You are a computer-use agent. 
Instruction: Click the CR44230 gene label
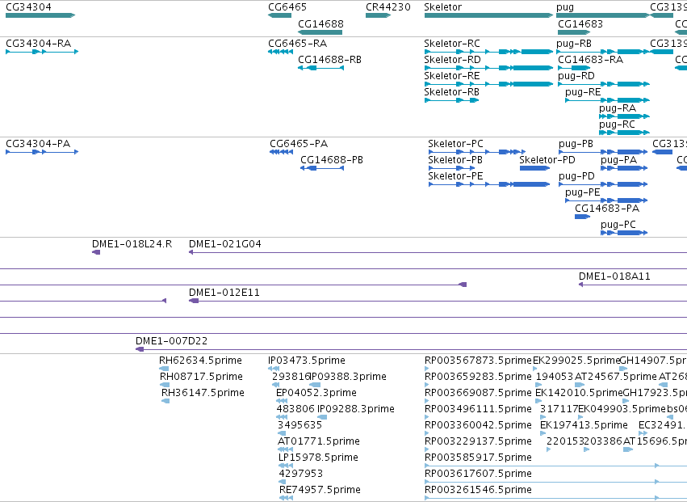pos(388,7)
